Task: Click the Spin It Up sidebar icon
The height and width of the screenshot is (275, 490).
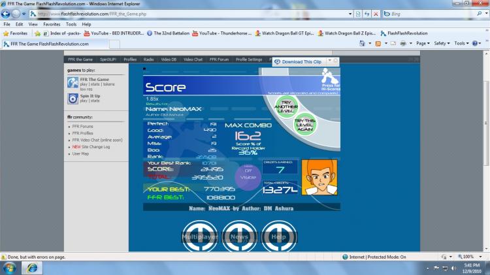Action: (73, 99)
